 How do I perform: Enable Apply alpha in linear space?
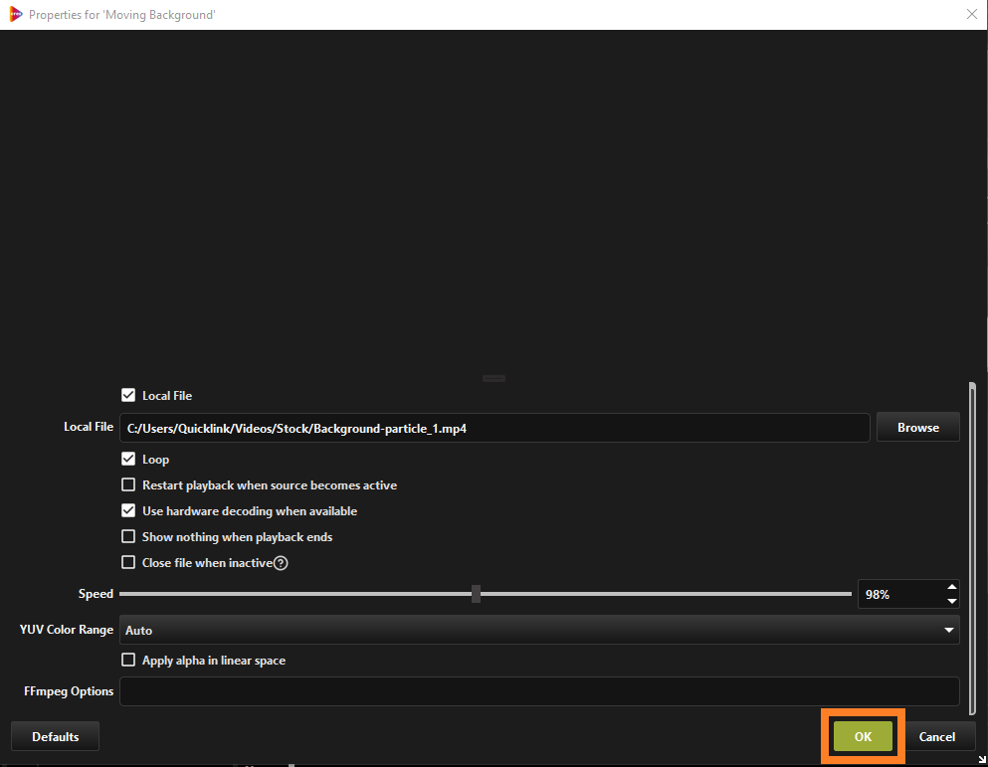coord(128,660)
